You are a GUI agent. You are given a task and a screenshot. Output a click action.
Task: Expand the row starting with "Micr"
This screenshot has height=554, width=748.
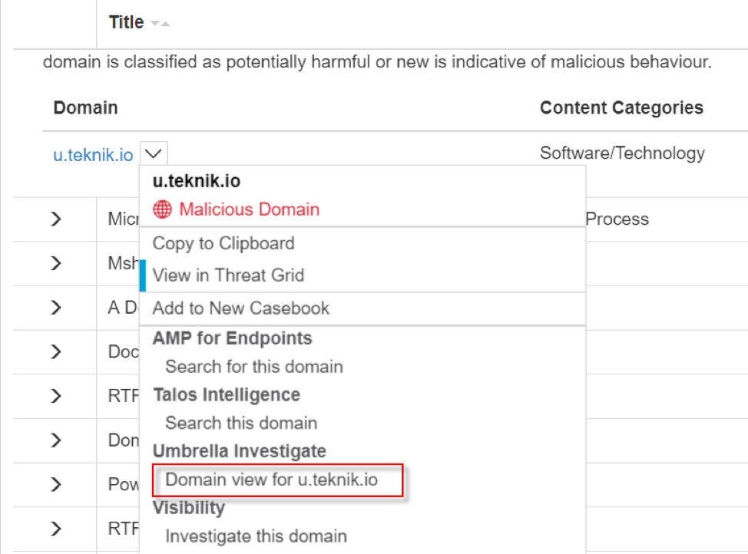tap(55, 219)
